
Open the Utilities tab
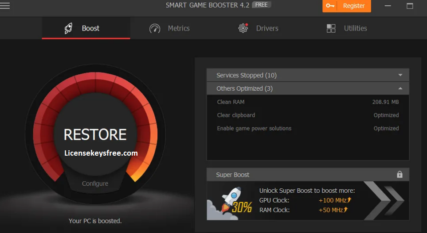pos(347,28)
